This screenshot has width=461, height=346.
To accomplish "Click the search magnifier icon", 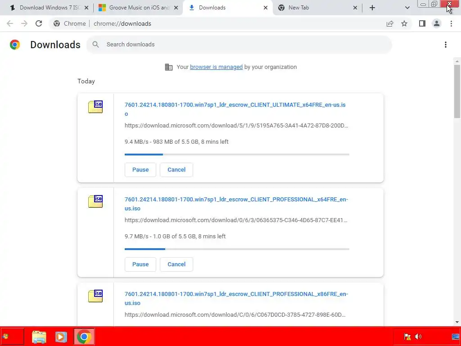I will point(95,45).
